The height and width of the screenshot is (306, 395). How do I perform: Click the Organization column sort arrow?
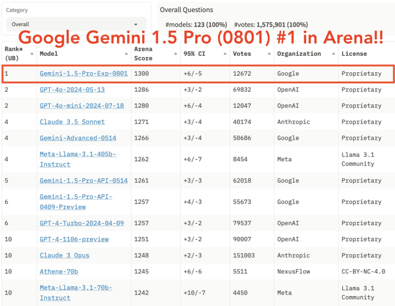click(x=332, y=53)
